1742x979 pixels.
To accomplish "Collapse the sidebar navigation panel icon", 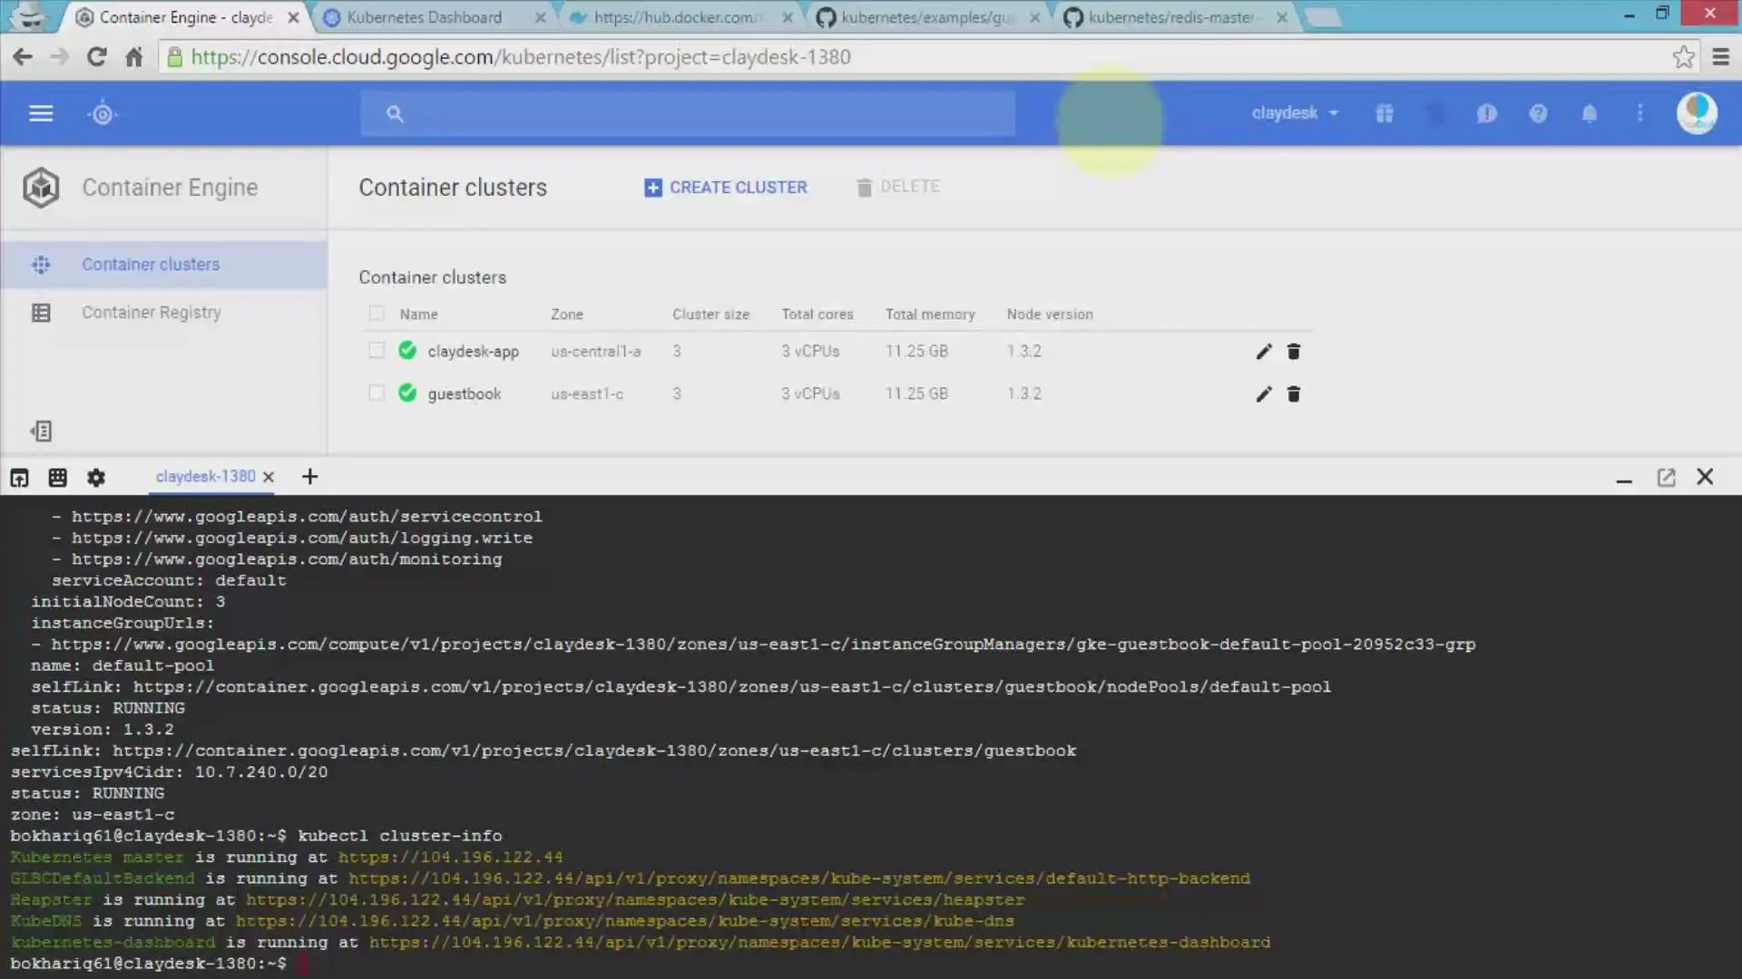I will click(x=41, y=431).
